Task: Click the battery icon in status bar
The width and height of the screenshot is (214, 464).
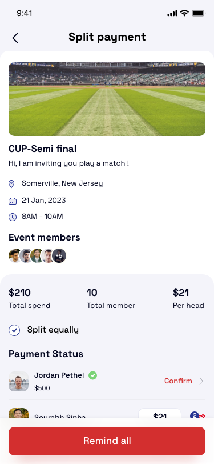Action: tap(199, 13)
